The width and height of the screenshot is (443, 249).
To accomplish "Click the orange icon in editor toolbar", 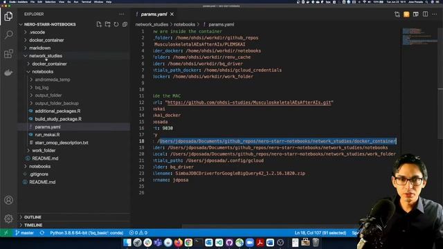I will (x=406, y=14).
